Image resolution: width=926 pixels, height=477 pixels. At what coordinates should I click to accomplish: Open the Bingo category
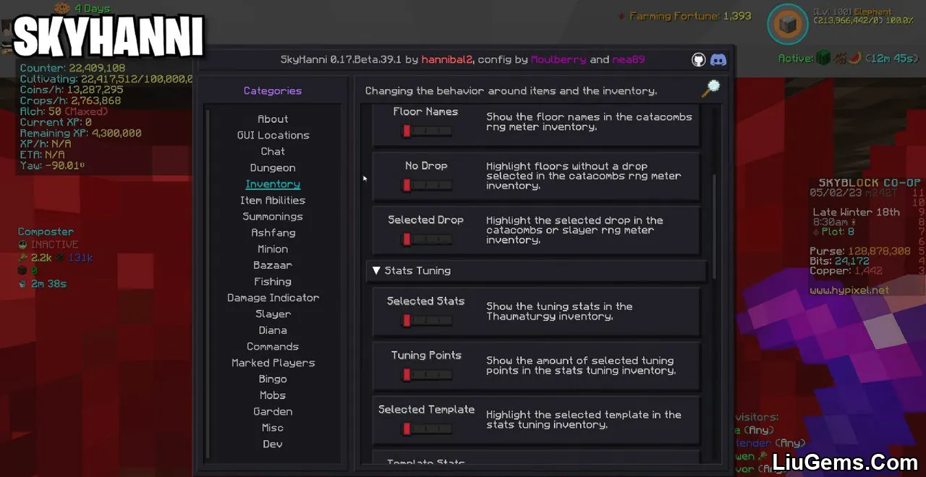coord(273,379)
